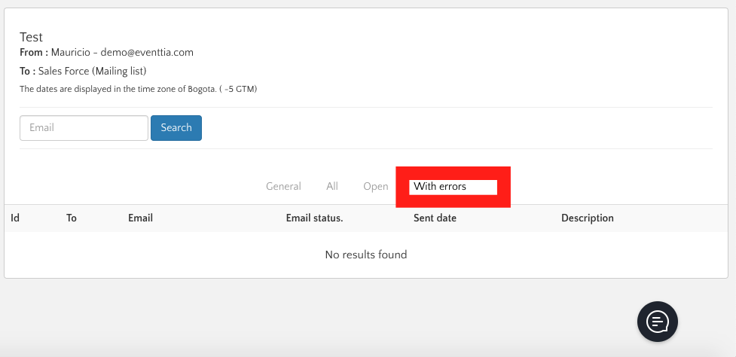
Task: Click the bold From : label
Action: [x=34, y=53]
